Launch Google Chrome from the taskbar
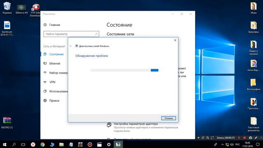The width and height of the screenshot is (263, 148). (x=43, y=144)
